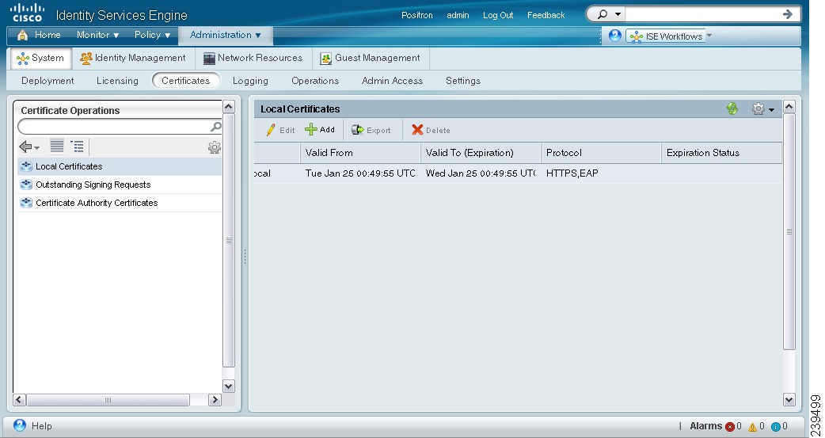Click the Outstanding Signing Requests node icon
This screenshot has height=438, width=825.
(x=26, y=185)
